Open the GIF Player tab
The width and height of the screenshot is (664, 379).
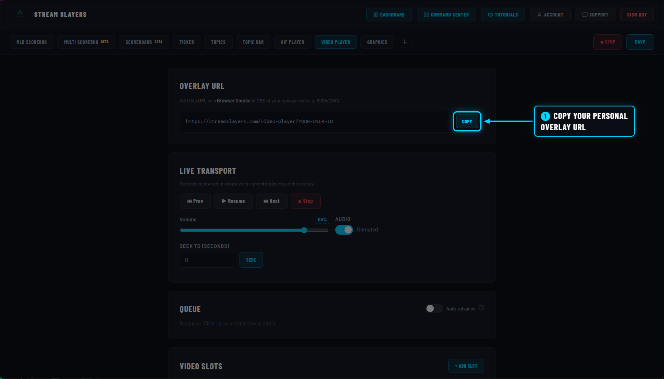coord(292,42)
